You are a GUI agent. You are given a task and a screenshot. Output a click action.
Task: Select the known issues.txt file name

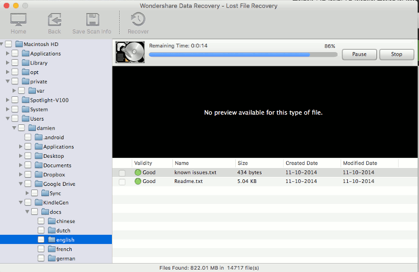(x=195, y=172)
